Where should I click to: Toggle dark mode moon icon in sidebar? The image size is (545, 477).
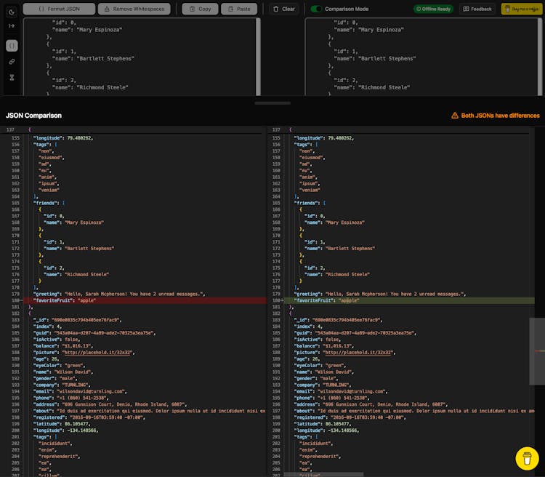pos(12,12)
